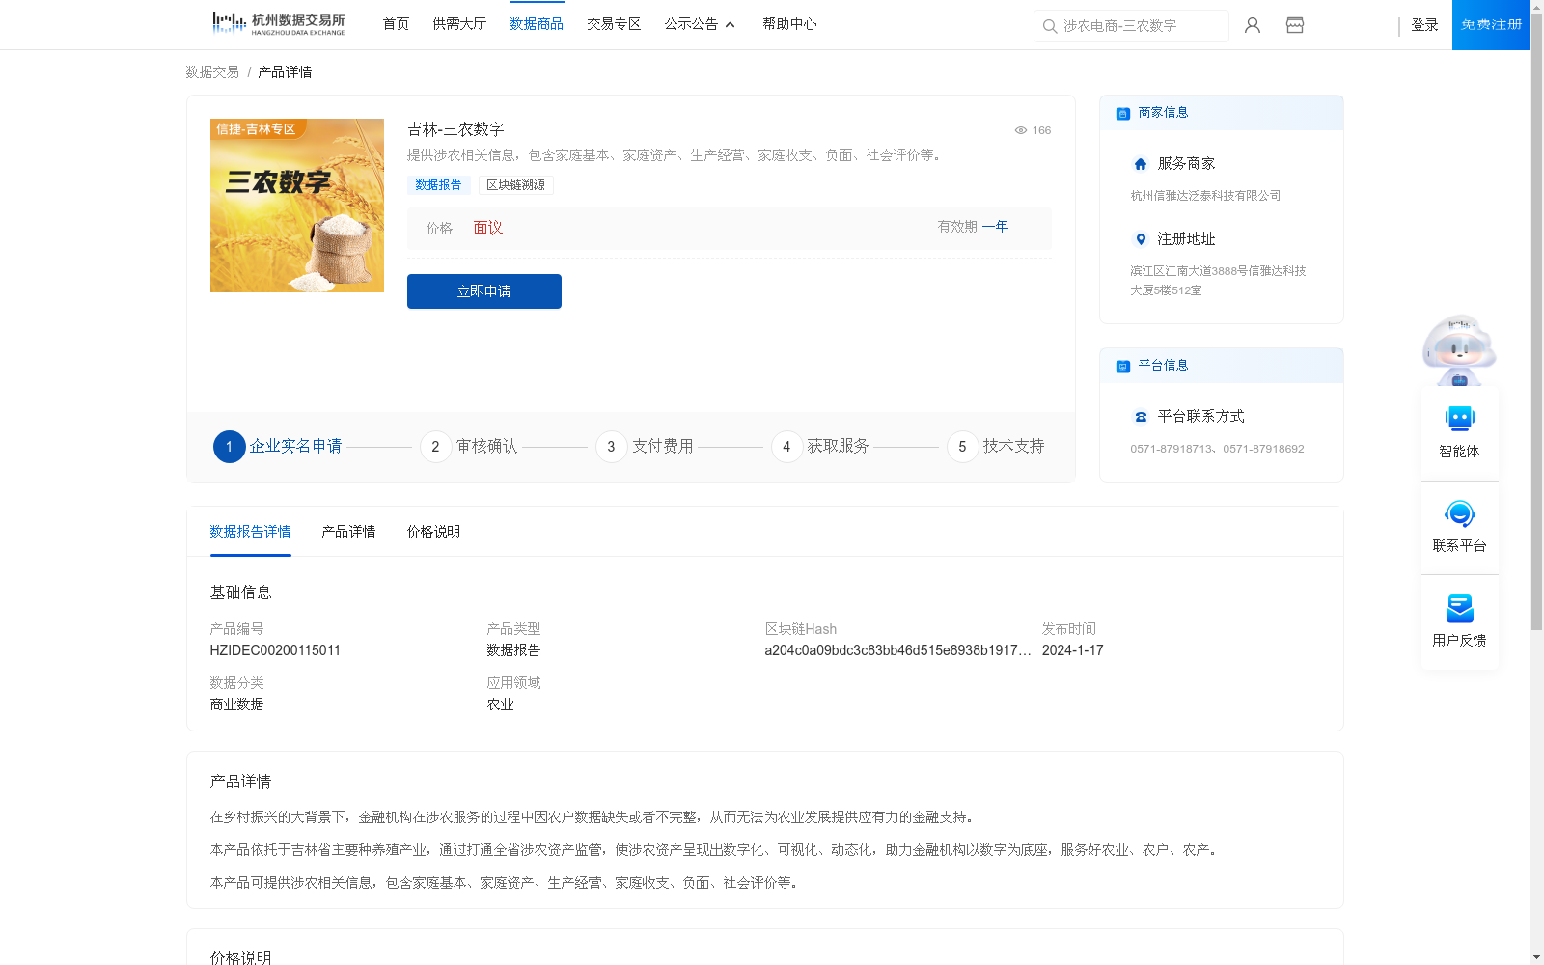The width and height of the screenshot is (1544, 965).
Task: Click the search magnifier icon
Action: pos(1050,26)
